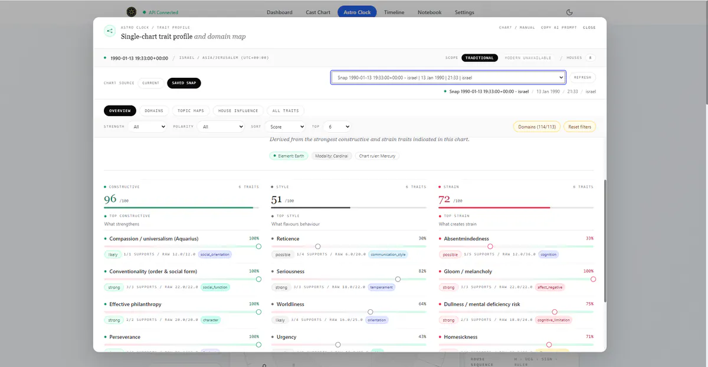Click the Style score 51 value
This screenshot has width=708, height=367.
pos(277,199)
